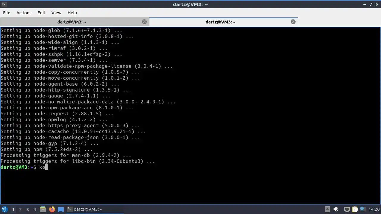The height and width of the screenshot is (214, 381).
Task: Open the clipboard manager tray icon
Action: point(355,209)
